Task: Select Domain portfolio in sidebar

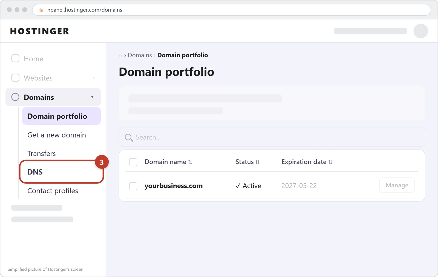Action: tap(62, 116)
